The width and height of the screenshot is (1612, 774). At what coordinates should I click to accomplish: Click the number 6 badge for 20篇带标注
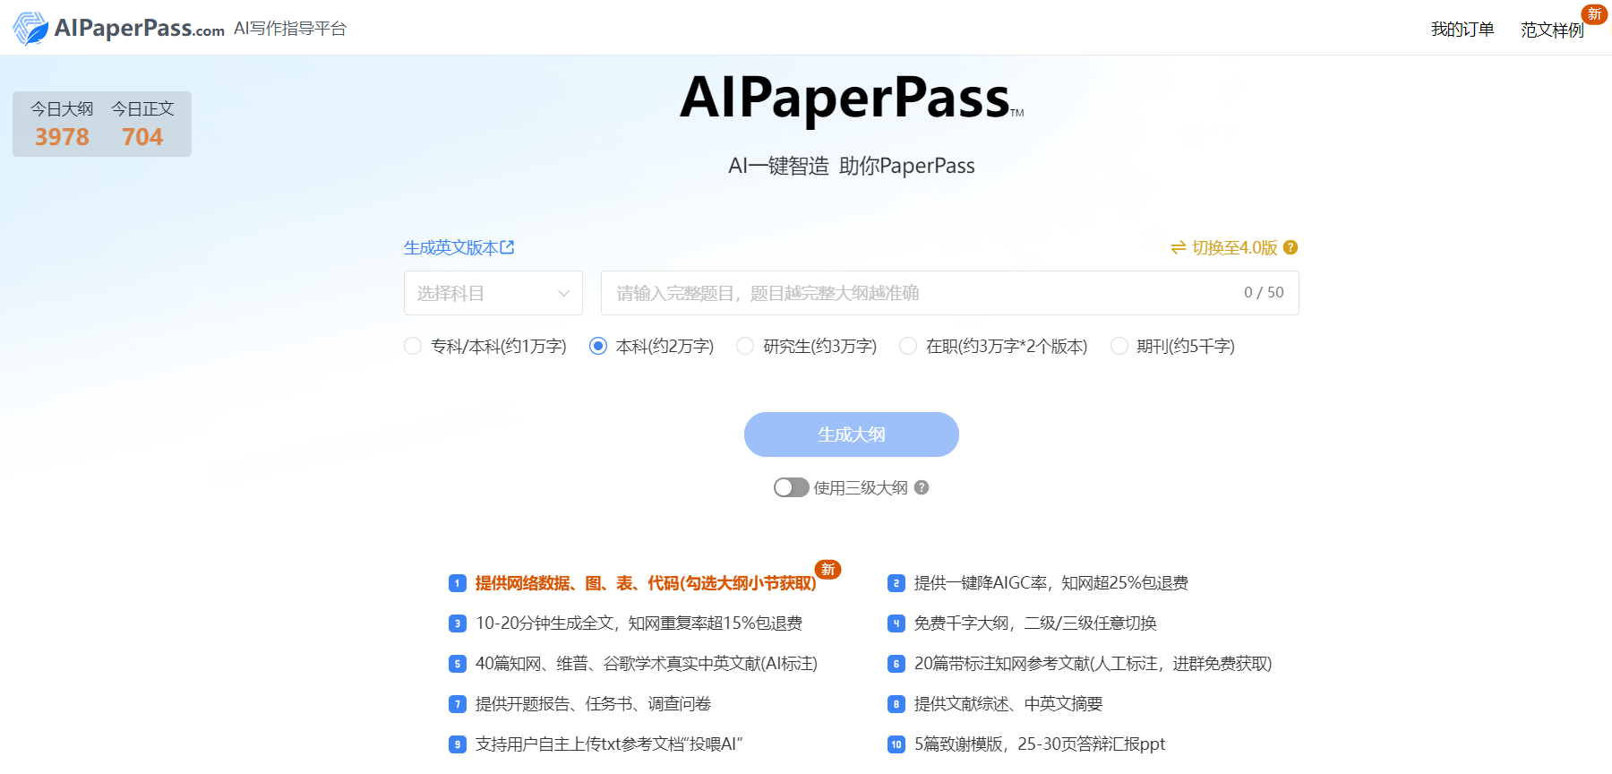[x=896, y=664]
